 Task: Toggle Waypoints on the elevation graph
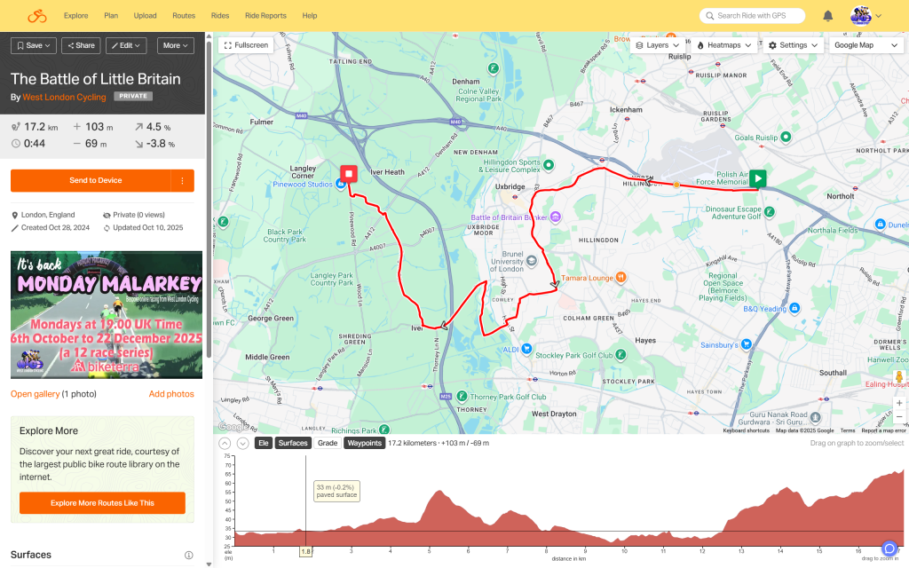[364, 443]
